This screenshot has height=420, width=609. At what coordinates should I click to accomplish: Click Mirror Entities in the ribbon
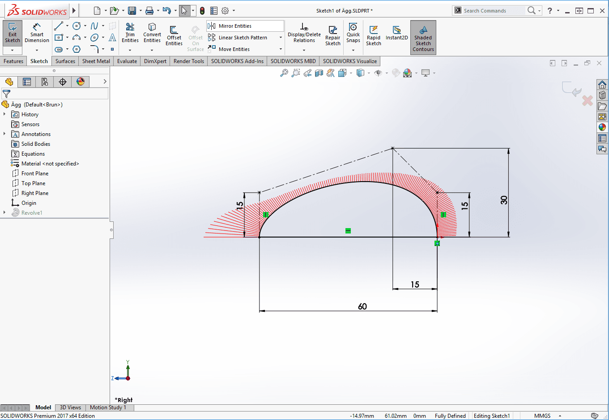click(x=235, y=26)
